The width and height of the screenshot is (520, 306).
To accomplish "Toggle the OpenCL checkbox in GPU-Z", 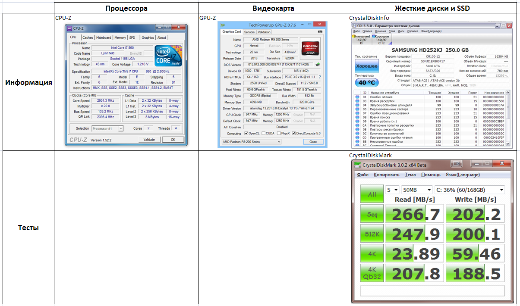I will 246,134.
